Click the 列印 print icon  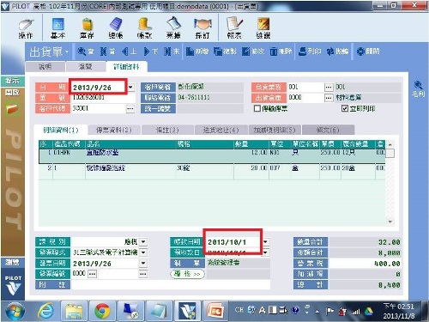pos(310,52)
